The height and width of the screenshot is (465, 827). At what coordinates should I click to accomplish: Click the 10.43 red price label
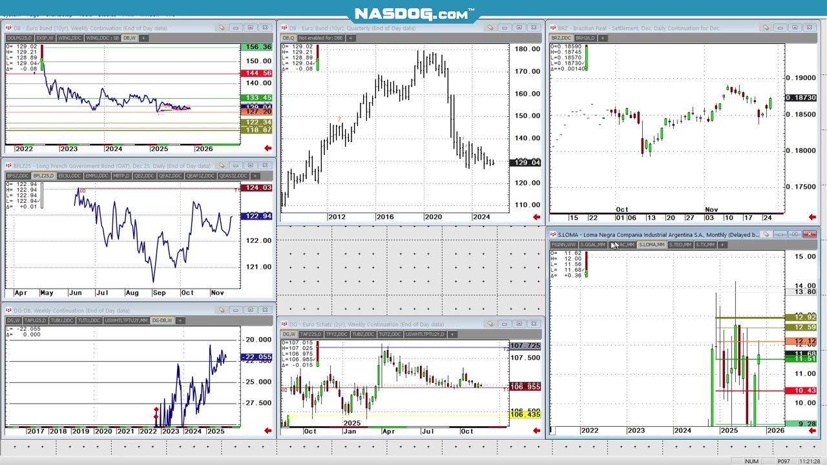(801, 390)
